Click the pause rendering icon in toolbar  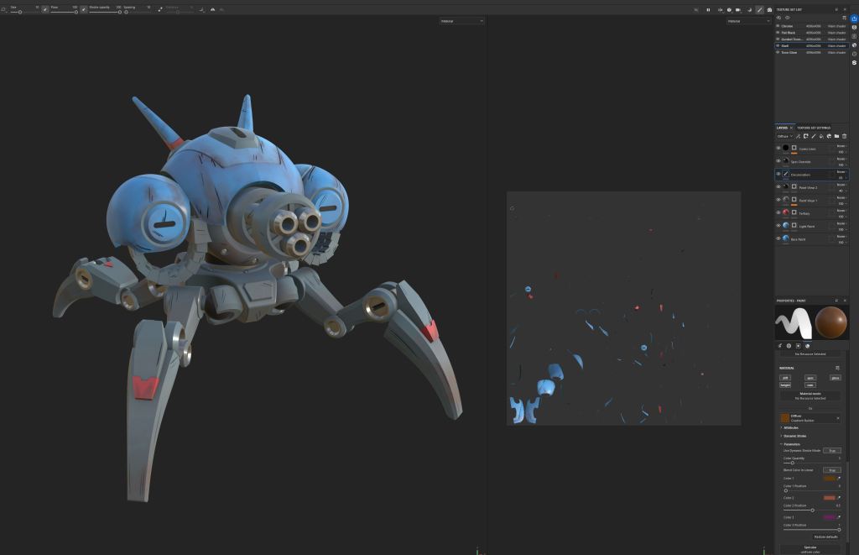(x=708, y=10)
